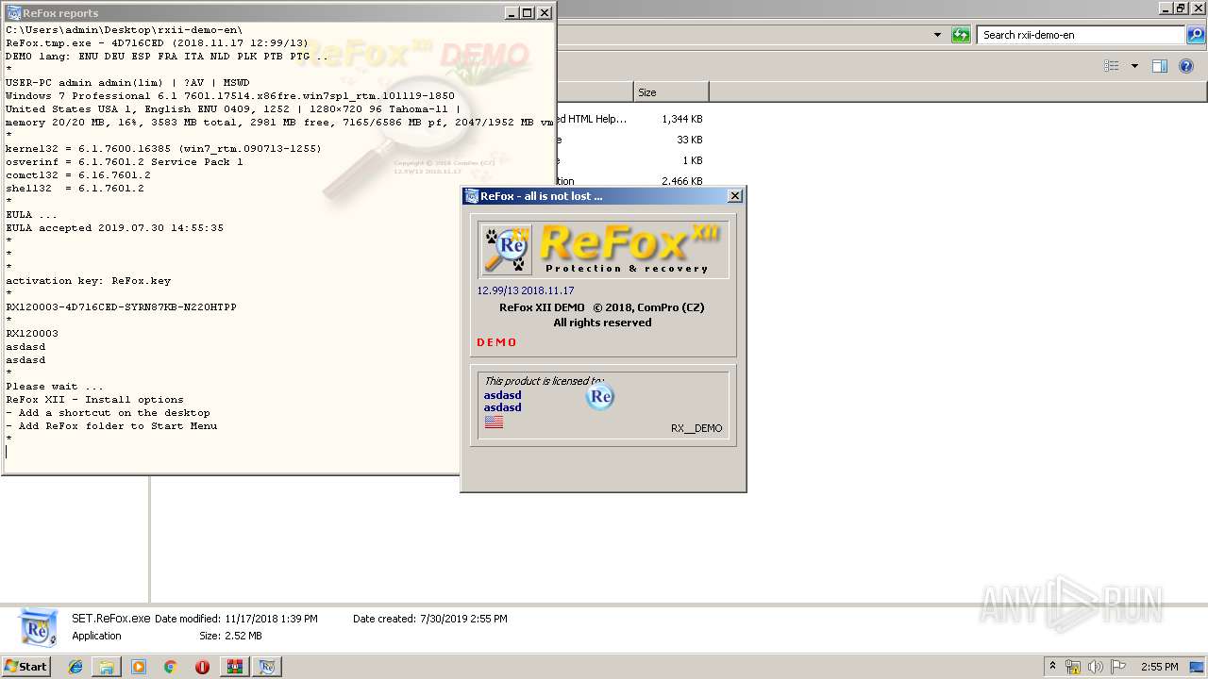Image resolution: width=1208 pixels, height=679 pixels.
Task: Open Windows Explorer from the taskbar
Action: [107, 667]
